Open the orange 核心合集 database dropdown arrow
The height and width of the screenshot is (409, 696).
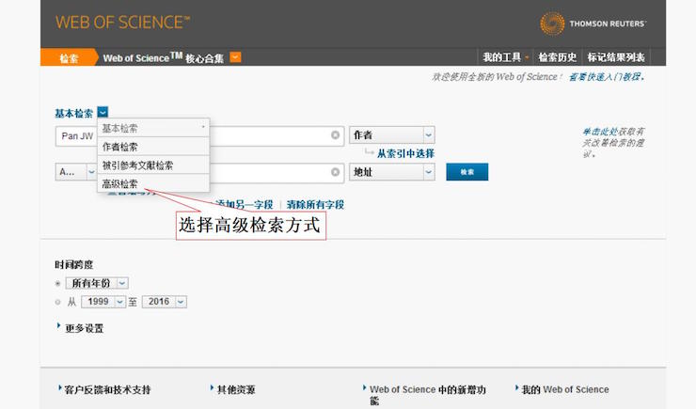pyautogui.click(x=236, y=57)
